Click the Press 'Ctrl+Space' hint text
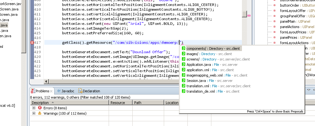 pyautogui.click(x=275, y=112)
